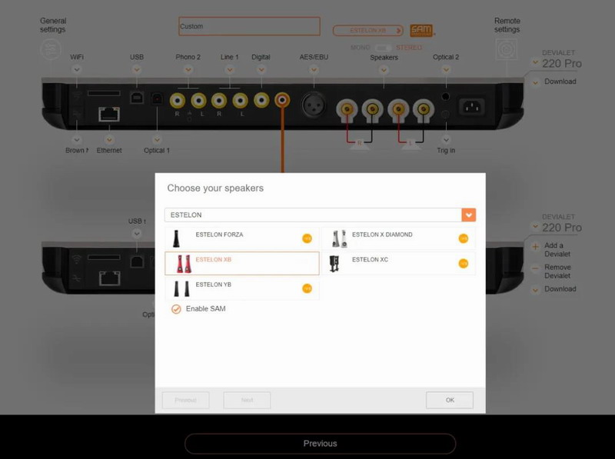Expand the Trig in chevron
This screenshot has width=615, height=459.
click(446, 140)
